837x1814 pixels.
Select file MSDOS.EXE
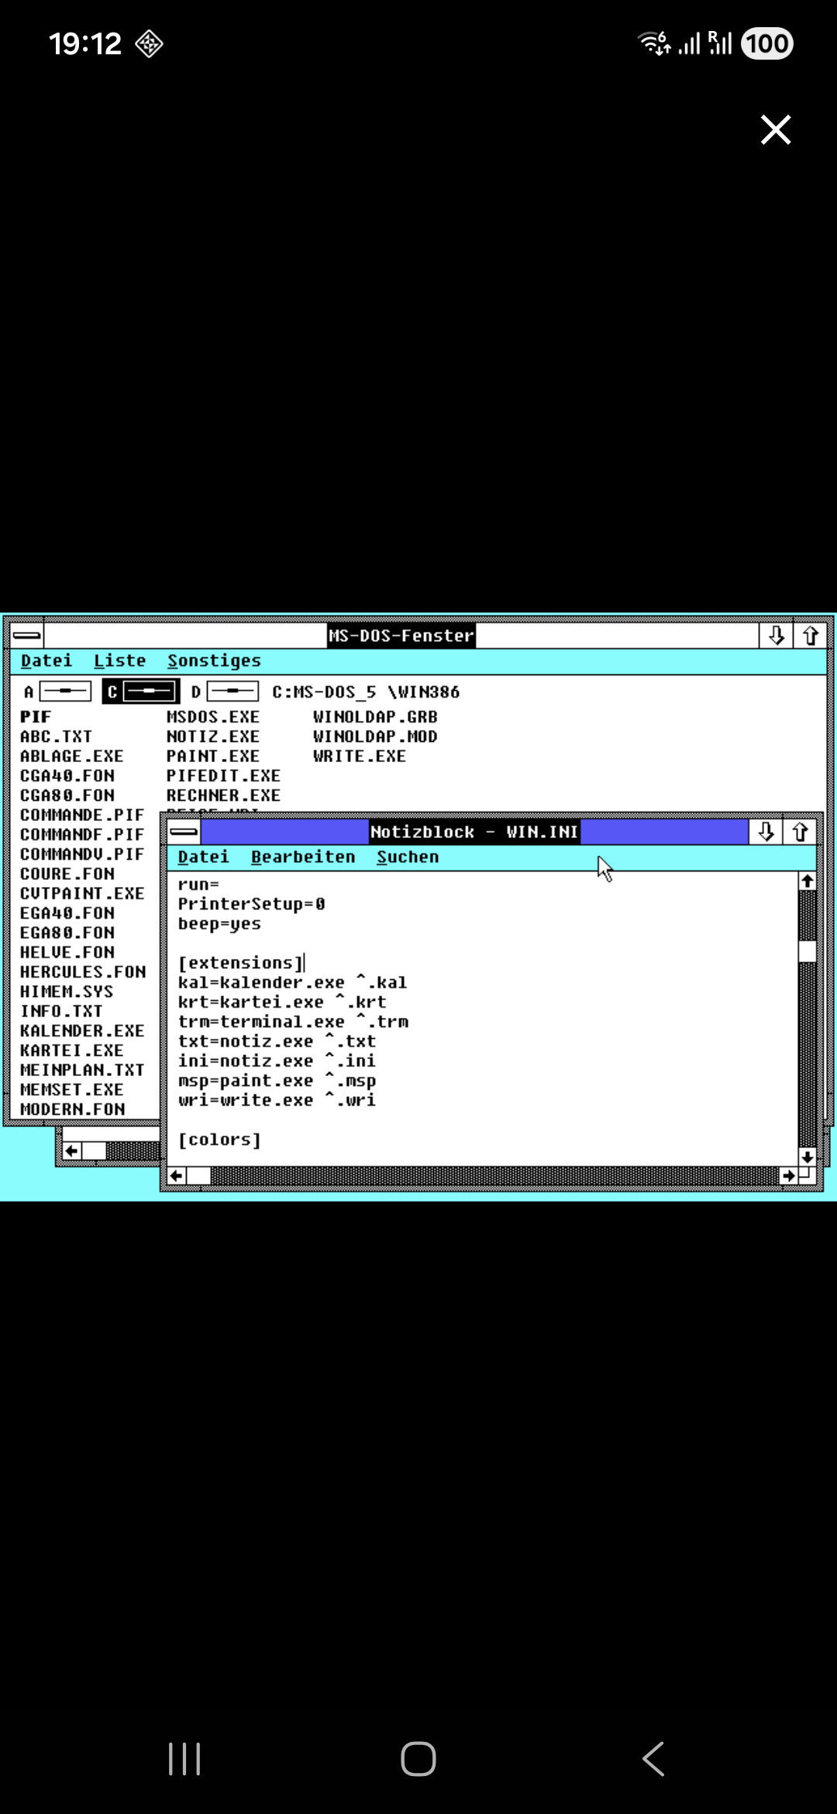213,717
